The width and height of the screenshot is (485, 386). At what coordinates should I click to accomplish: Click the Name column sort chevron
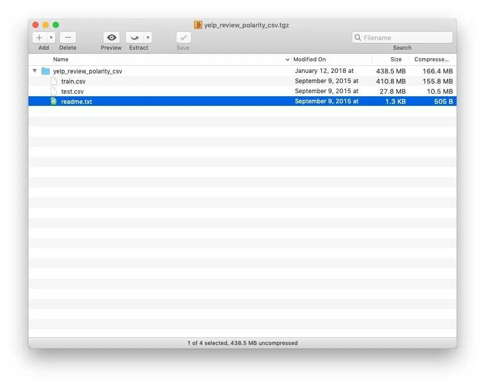pos(287,60)
